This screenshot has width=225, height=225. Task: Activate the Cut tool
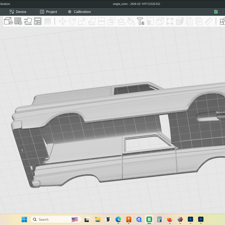pos(102,21)
